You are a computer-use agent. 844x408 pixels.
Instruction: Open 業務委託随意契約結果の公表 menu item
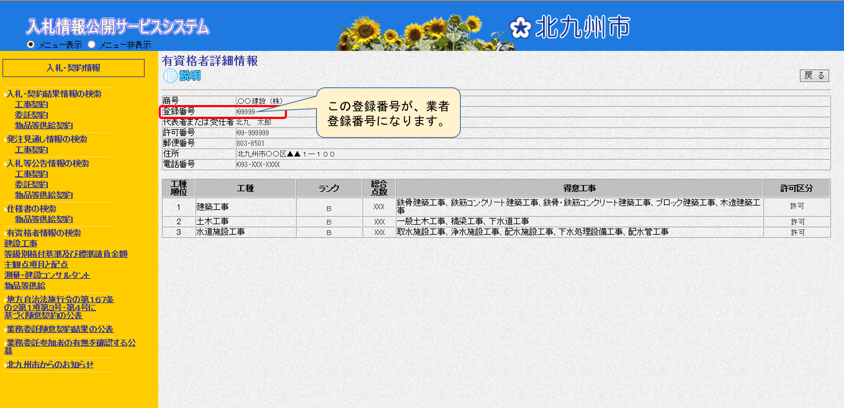point(60,329)
